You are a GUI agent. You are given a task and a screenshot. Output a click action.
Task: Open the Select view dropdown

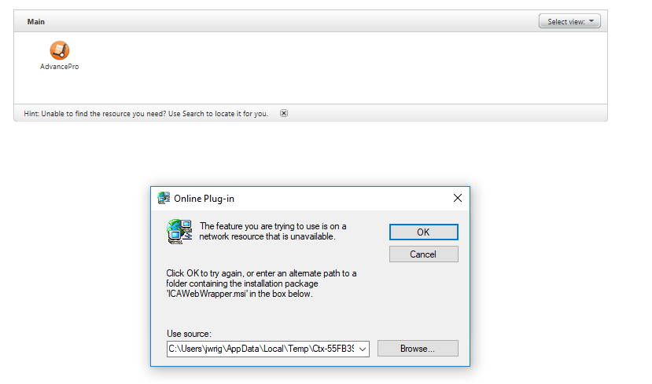569,21
